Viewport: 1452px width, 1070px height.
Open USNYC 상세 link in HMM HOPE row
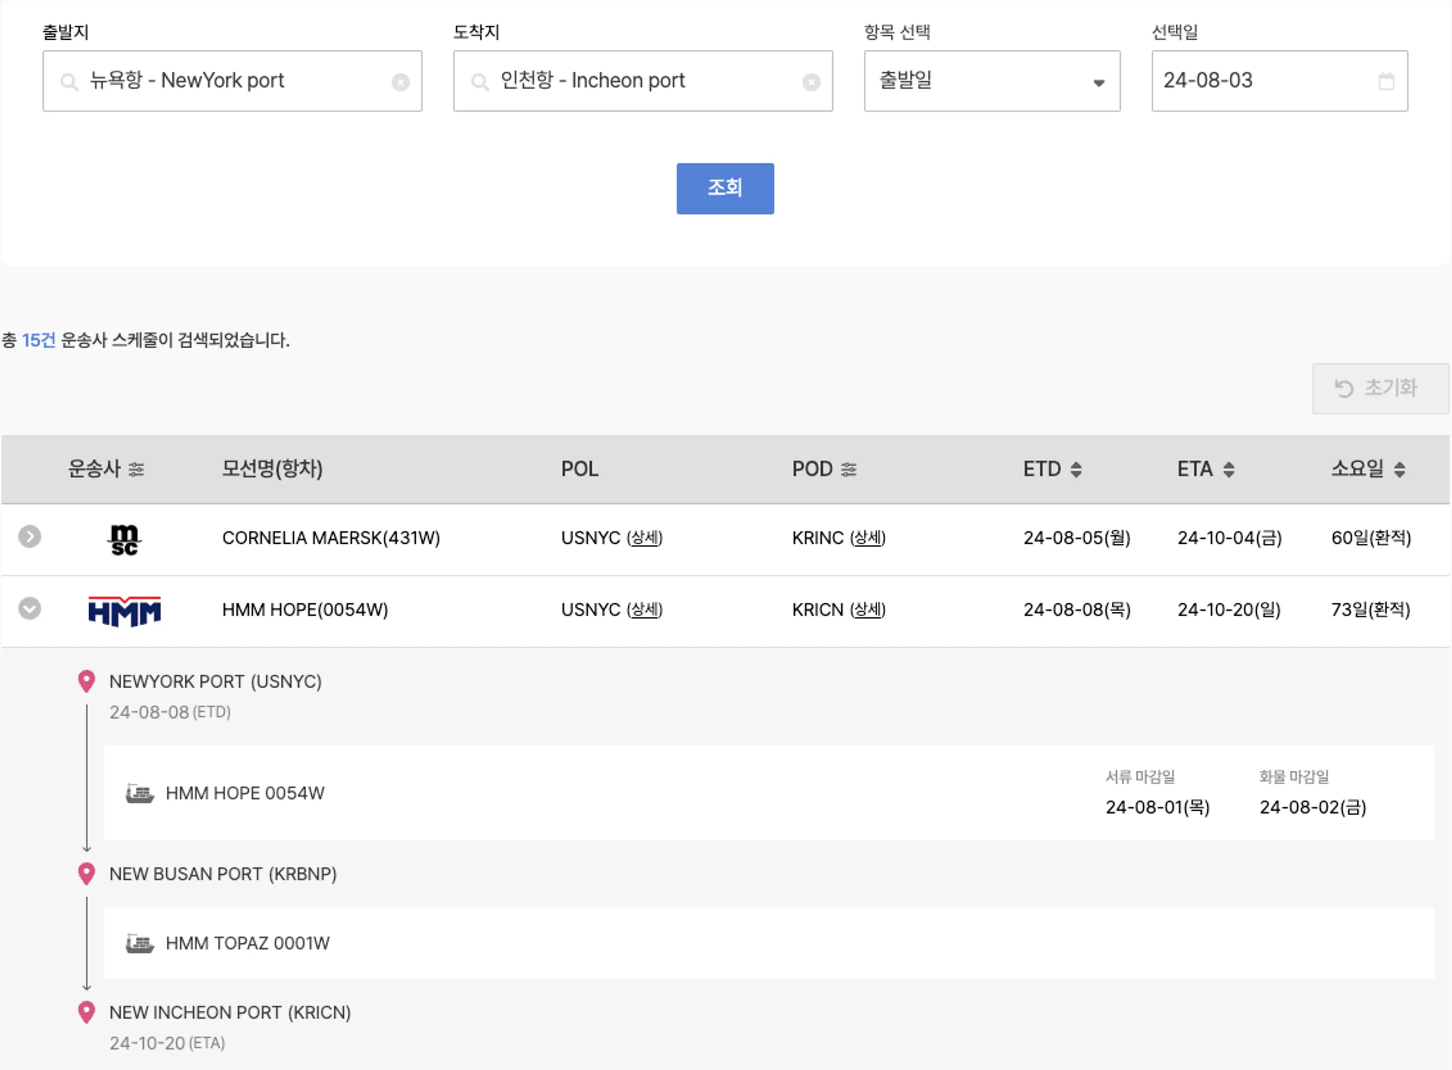(644, 610)
